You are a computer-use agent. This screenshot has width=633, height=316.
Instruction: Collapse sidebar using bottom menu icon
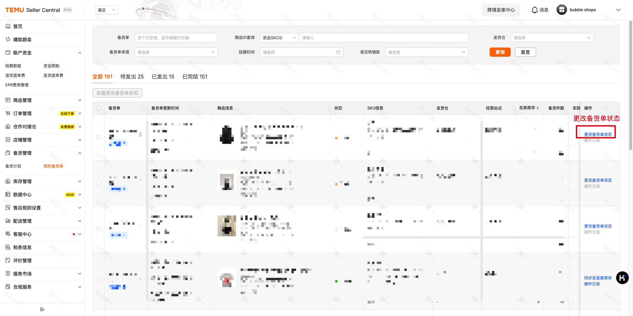(42, 309)
